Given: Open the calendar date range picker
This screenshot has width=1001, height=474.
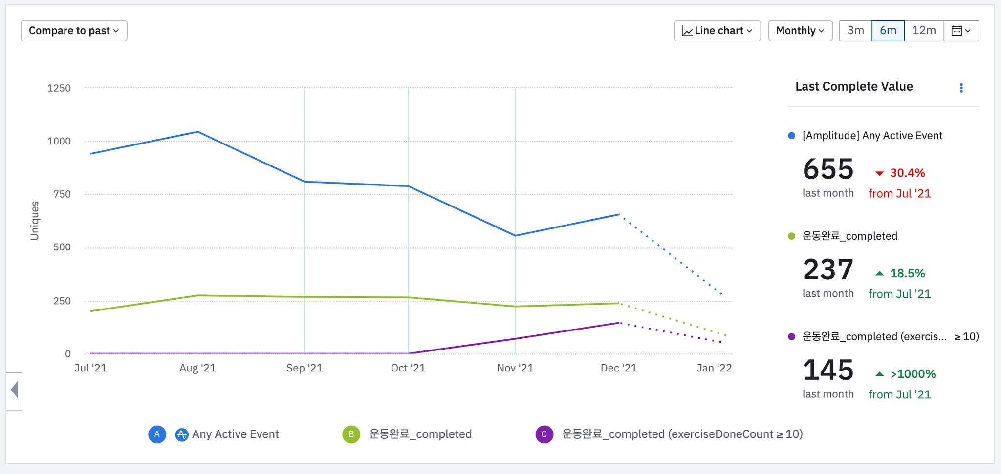Looking at the screenshot, I should click(x=961, y=31).
